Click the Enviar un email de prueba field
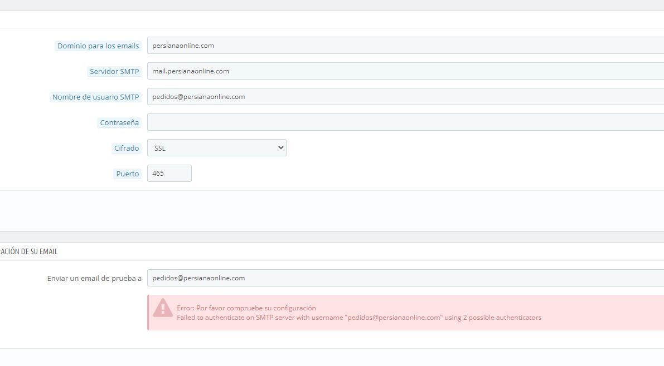The width and height of the screenshot is (664, 366). (x=405, y=278)
